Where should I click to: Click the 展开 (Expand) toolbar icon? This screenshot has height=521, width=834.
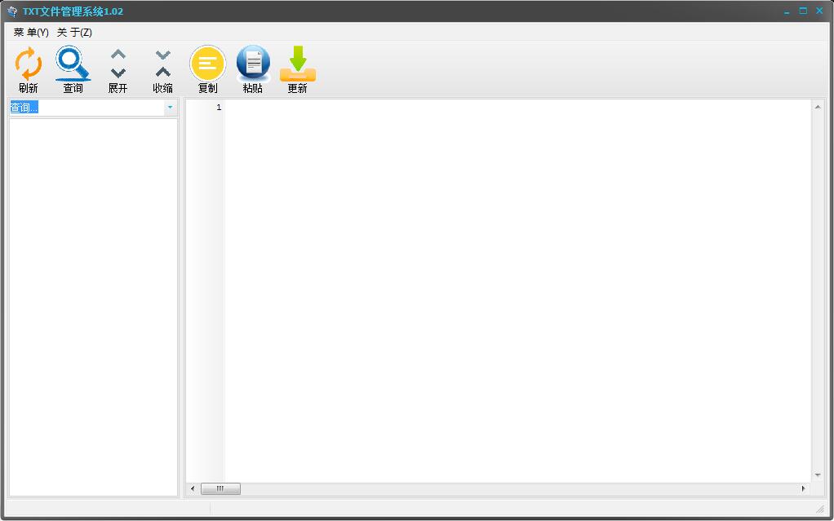tap(118, 62)
